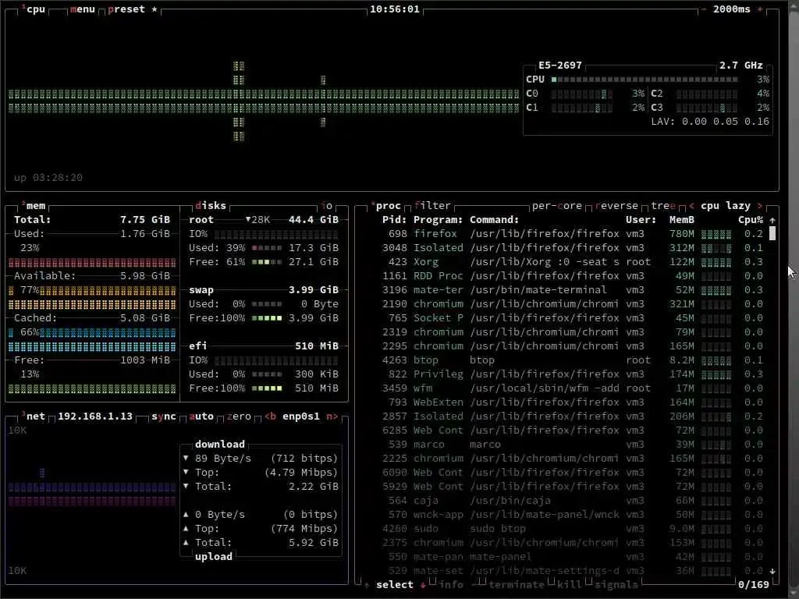Decrease update interval with minus
The width and height of the screenshot is (799, 599).
coord(704,9)
